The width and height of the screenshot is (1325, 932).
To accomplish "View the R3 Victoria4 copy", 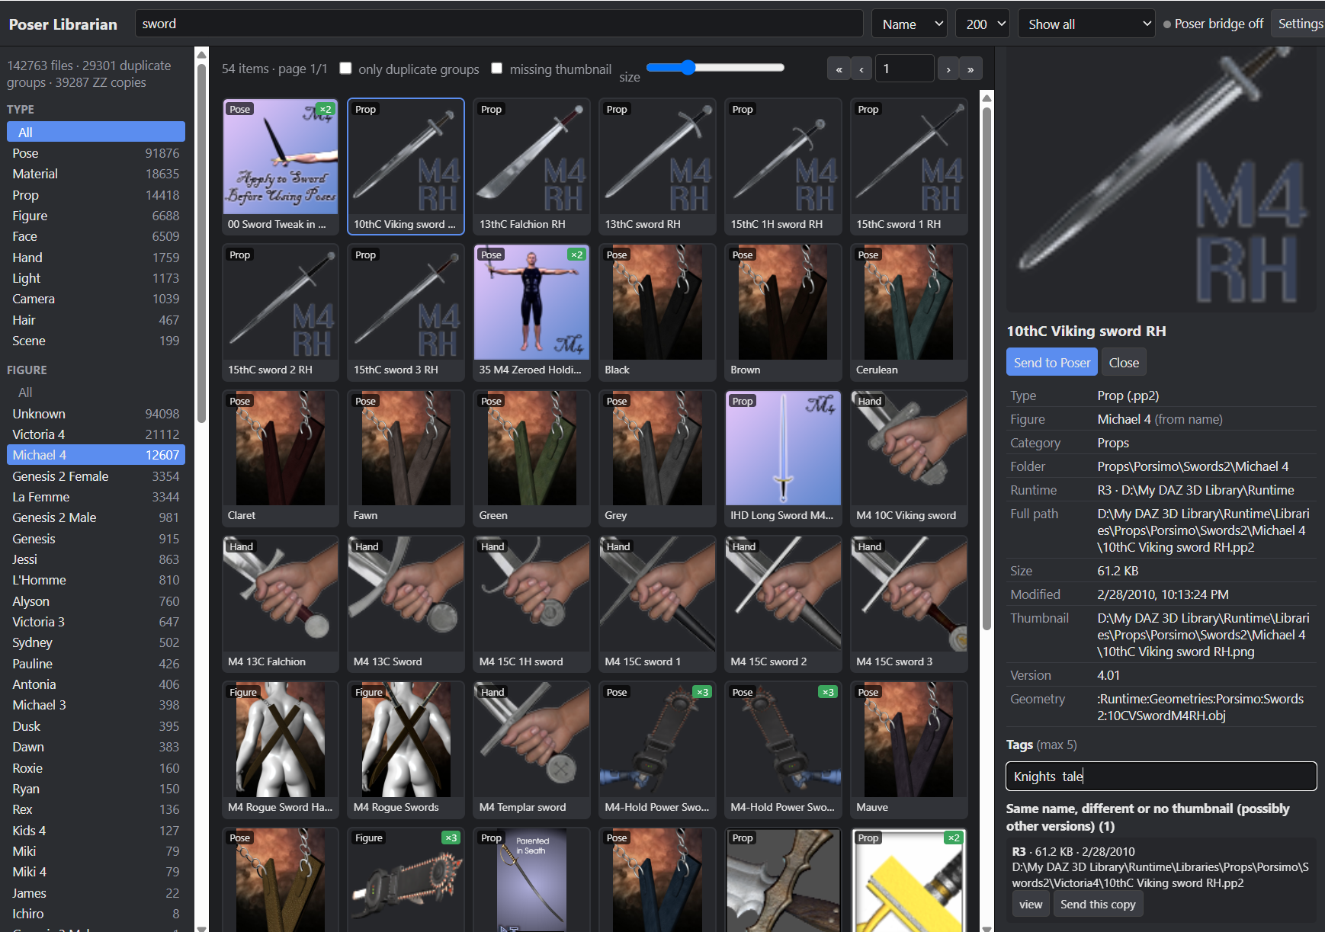I will tap(1031, 905).
